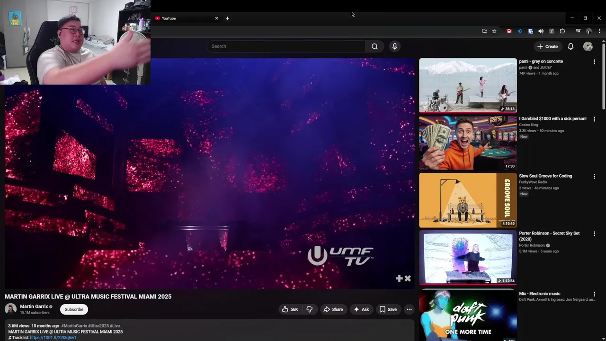The image size is (606, 341).
Task: Open 'Mix - Electronic music' Daft Punk thumbnail
Action: pos(468,315)
